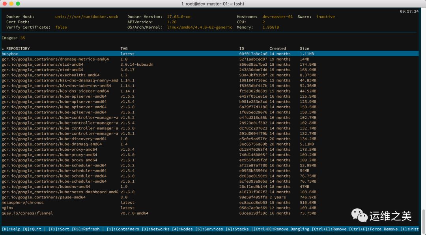Screen dimensions: 426x235
Task: Click the Verify Certificate false value
Action: click(x=61, y=27)
